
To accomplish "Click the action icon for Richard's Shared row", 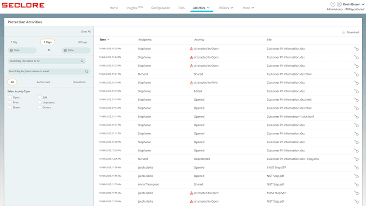I will (x=356, y=74).
